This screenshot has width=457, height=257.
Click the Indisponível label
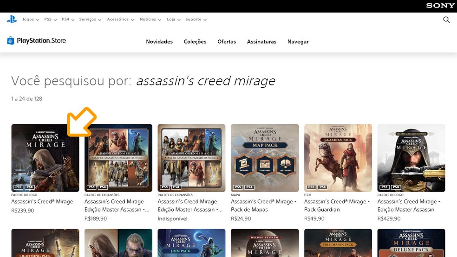click(x=173, y=218)
